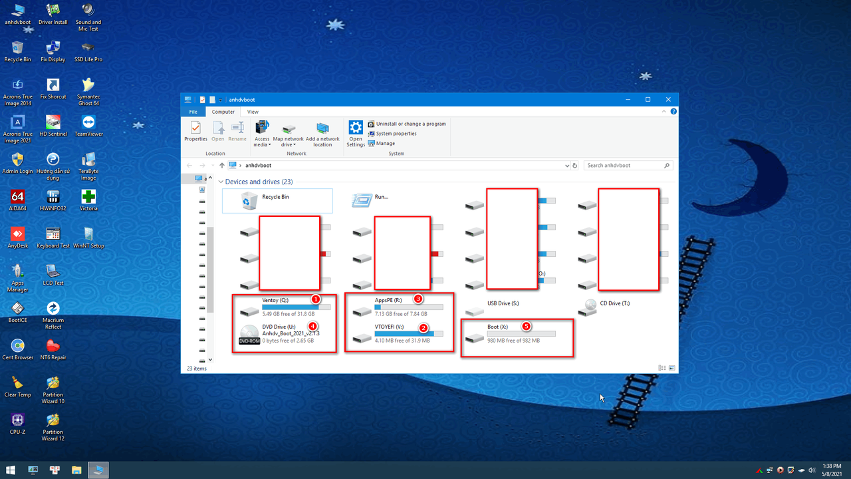Open Access media dropdown
851x479 pixels.
(x=262, y=134)
